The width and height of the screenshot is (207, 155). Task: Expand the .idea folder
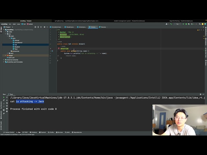point(5,32)
